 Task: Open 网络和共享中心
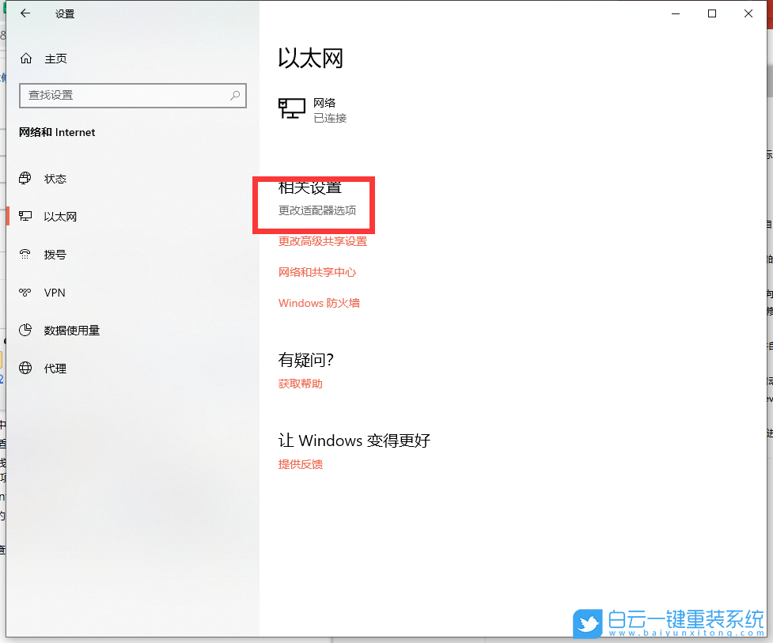(318, 272)
